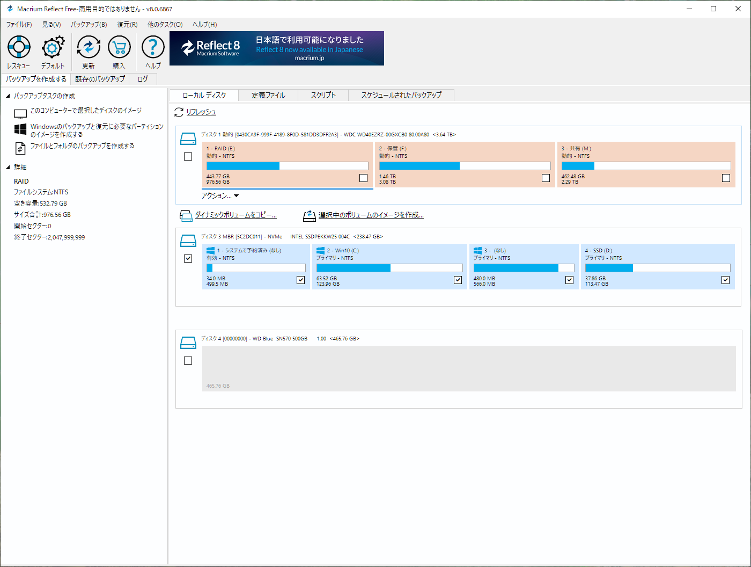
Task: Click このコンピューターで選択したディスクのイメージ task
Action: [x=86, y=111]
